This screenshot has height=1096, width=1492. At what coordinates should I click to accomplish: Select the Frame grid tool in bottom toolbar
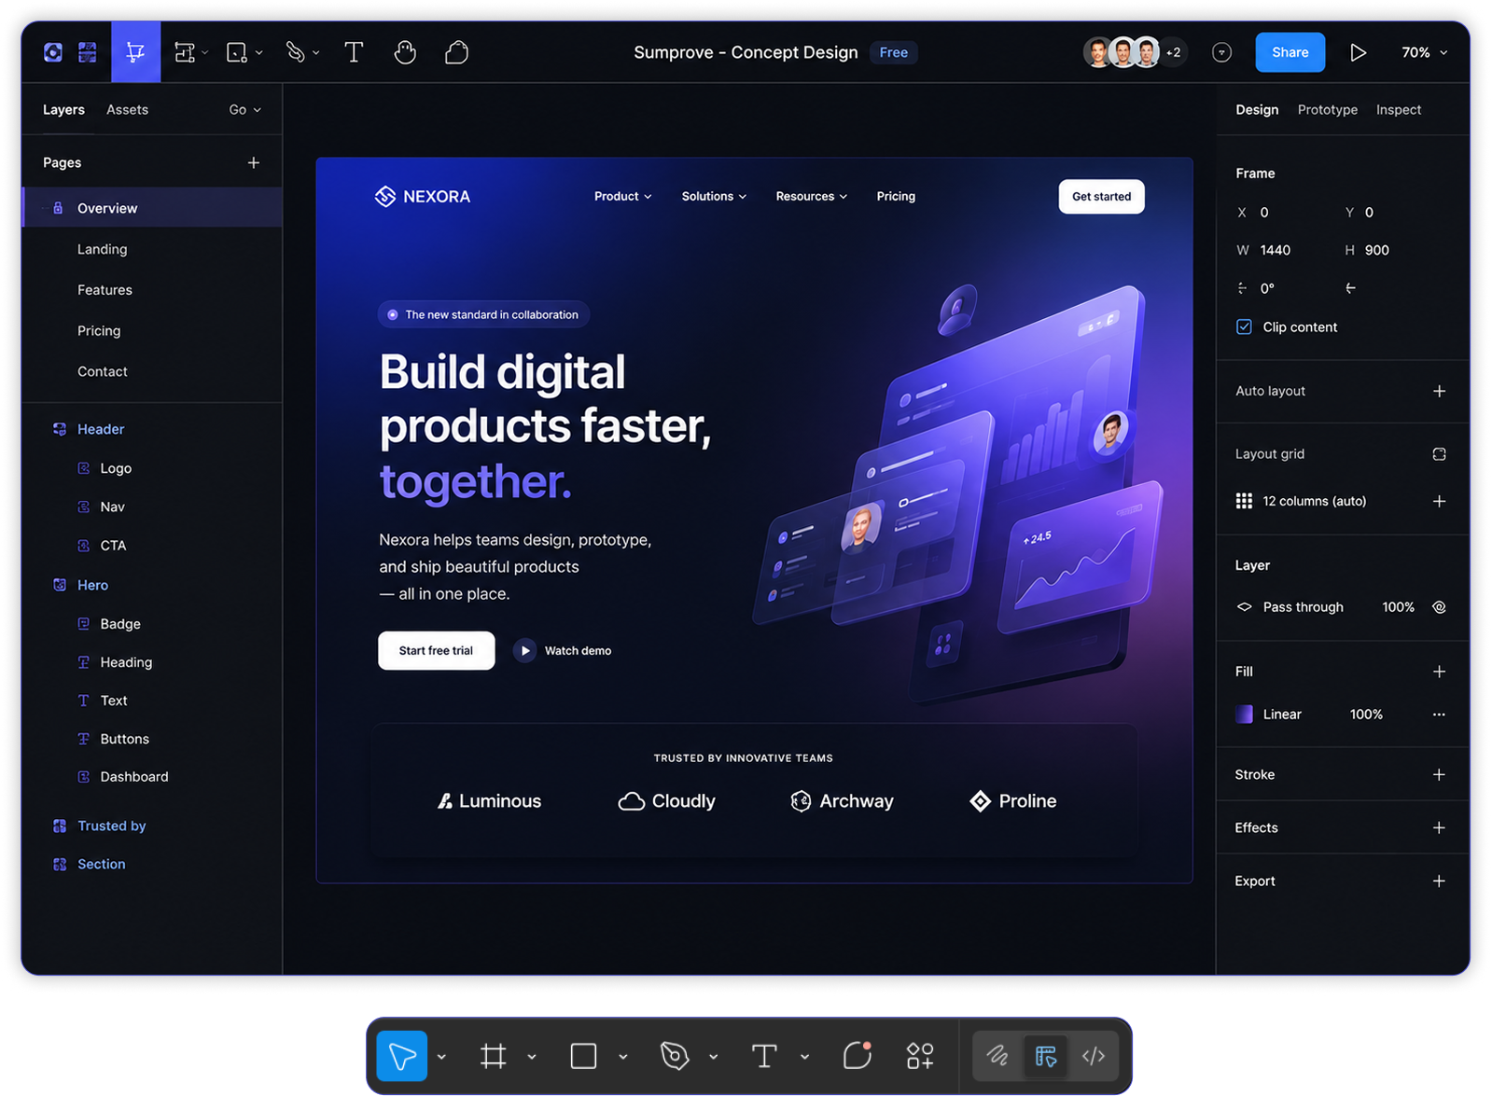pyautogui.click(x=493, y=1056)
